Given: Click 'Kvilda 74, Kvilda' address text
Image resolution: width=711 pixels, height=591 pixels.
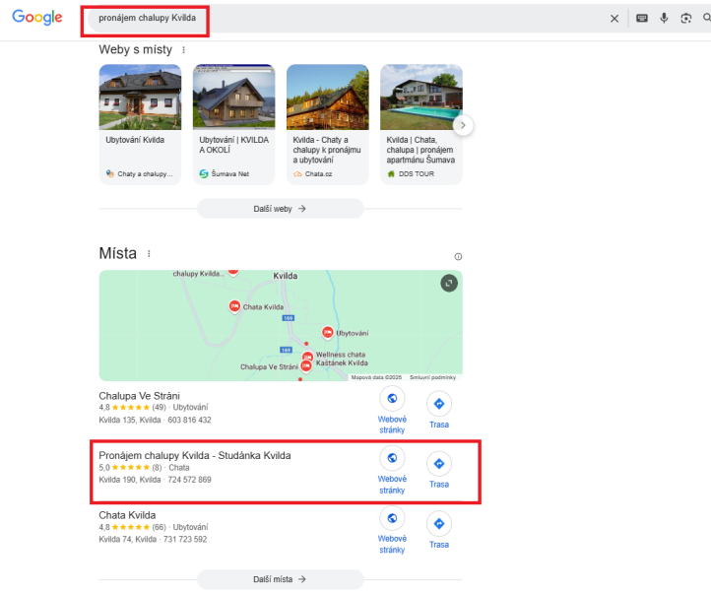Looking at the screenshot, I should click(127, 540).
